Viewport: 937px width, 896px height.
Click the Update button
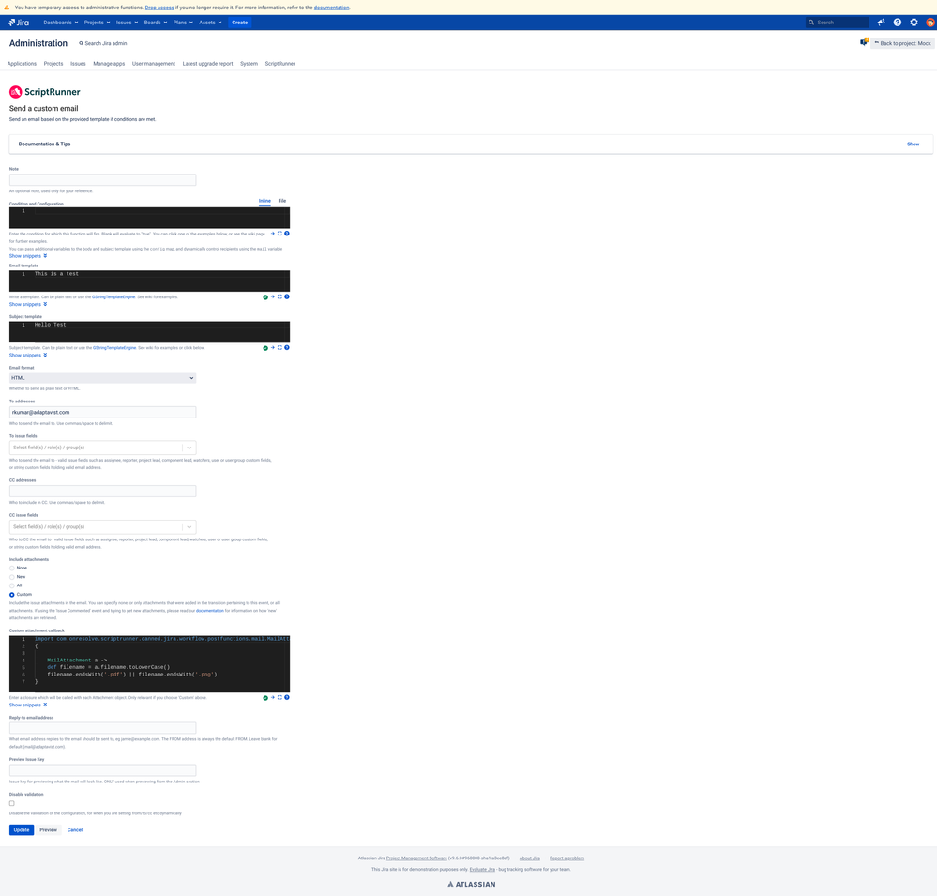pos(22,829)
